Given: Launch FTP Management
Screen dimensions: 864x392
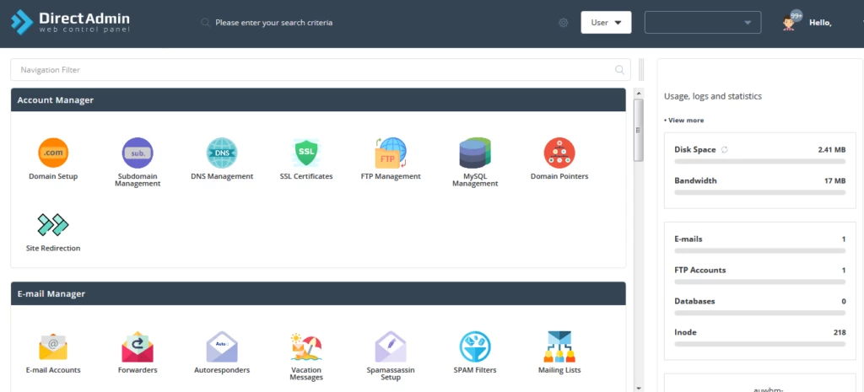Looking at the screenshot, I should tap(391, 153).
